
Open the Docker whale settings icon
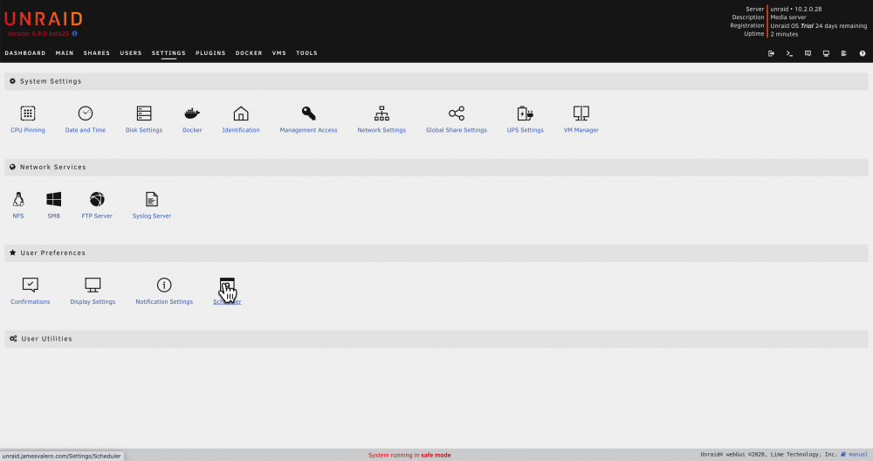[x=192, y=114]
